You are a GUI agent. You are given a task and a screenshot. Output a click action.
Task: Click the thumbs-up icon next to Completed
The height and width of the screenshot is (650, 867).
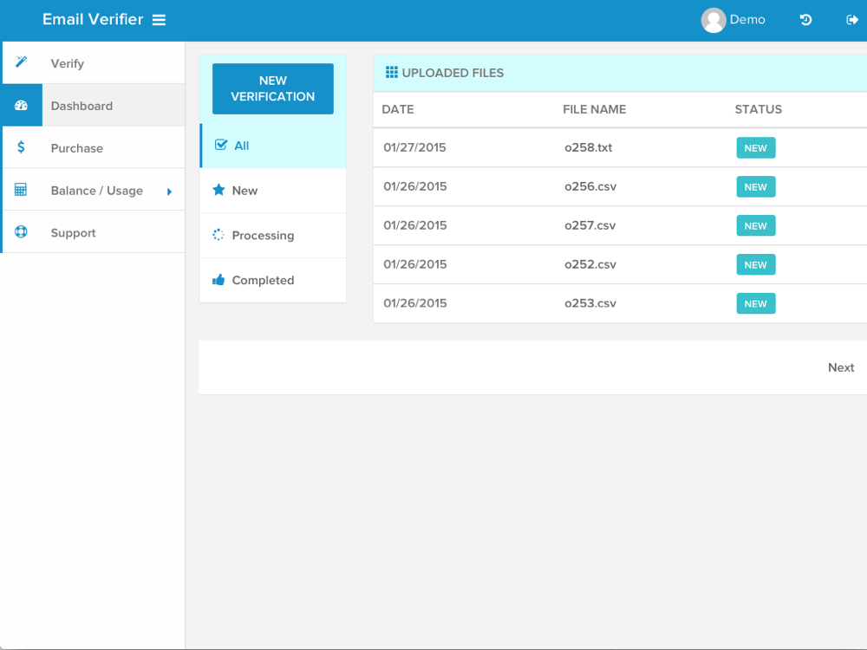[x=218, y=280]
